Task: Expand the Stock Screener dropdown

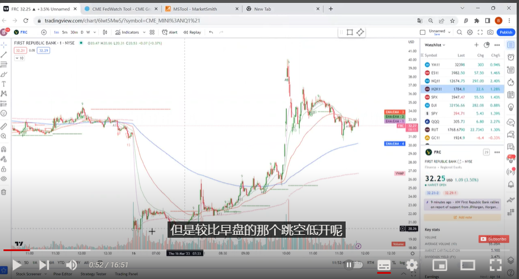Action: tap(46, 274)
